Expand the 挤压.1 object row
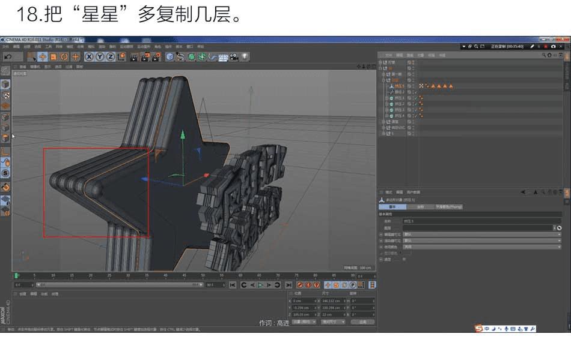The width and height of the screenshot is (571, 343). click(386, 98)
